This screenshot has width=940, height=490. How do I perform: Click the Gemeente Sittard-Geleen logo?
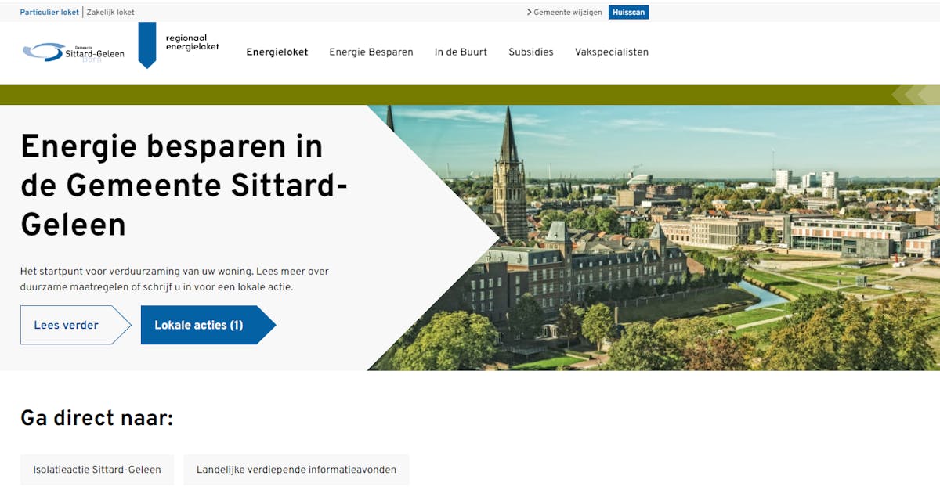(73, 52)
